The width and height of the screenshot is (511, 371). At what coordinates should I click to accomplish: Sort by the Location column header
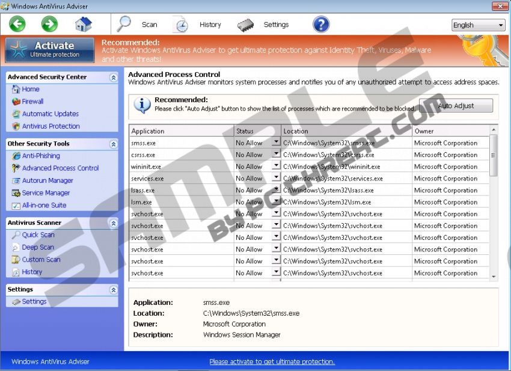pos(346,131)
